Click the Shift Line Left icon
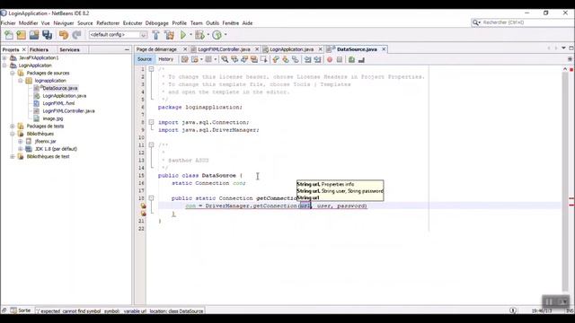This screenshot has width=575, height=323. (x=307, y=59)
